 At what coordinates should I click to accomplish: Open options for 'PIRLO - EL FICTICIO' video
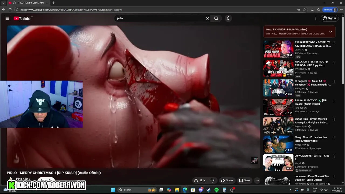pos(334,101)
